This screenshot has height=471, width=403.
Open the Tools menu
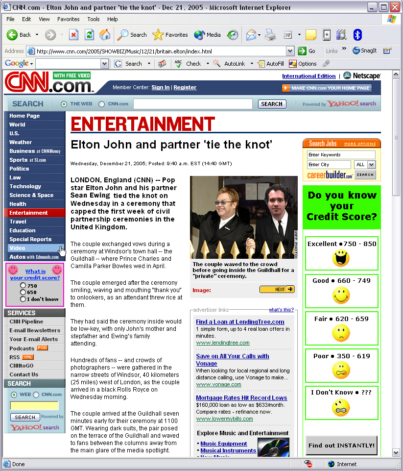(x=94, y=19)
